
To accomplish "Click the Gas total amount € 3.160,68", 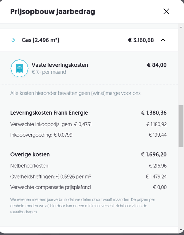I will (x=141, y=40).
